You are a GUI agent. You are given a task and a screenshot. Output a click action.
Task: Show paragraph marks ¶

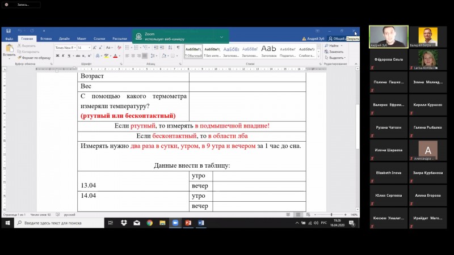178,48
